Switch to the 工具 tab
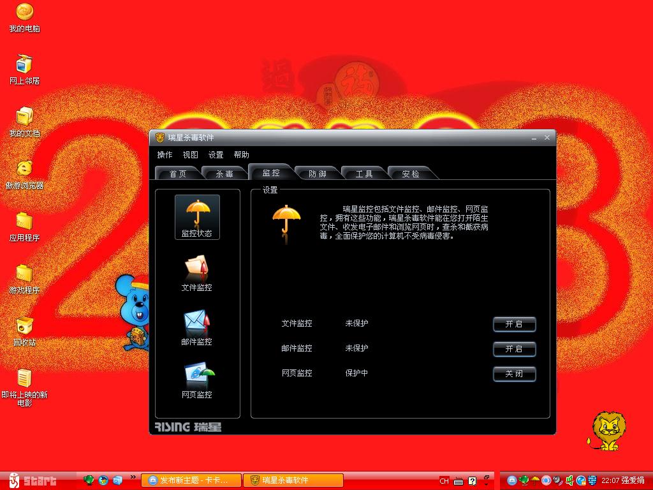Image resolution: width=653 pixels, height=490 pixels. [x=364, y=174]
